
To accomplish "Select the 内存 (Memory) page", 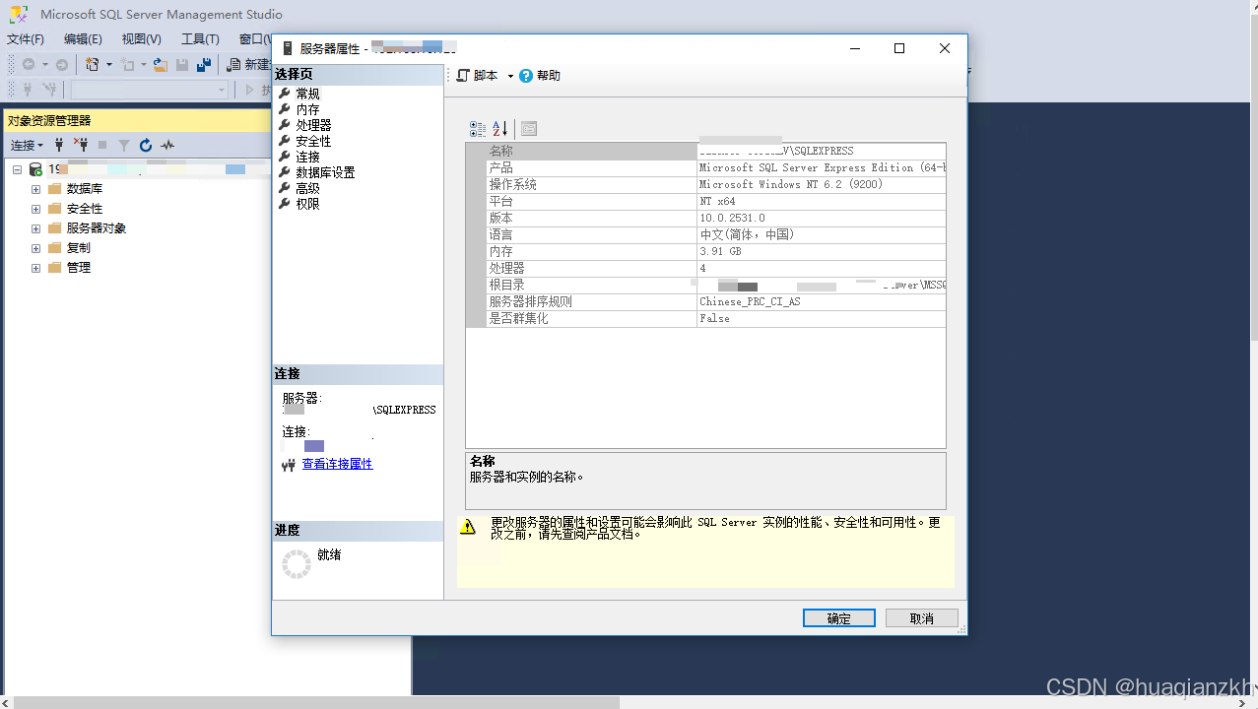I will [307, 109].
